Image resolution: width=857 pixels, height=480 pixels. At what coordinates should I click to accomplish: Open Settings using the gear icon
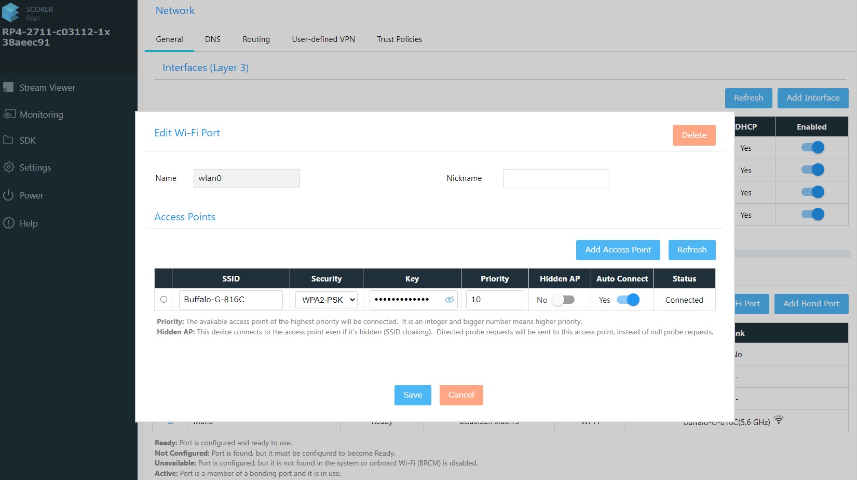tap(8, 167)
